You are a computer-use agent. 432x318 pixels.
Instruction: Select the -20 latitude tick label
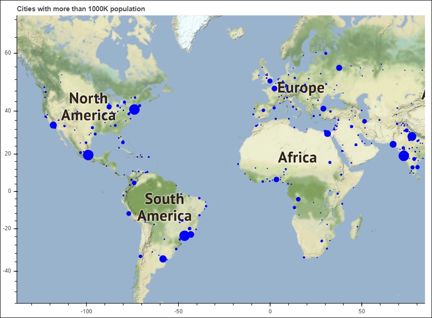pos(7,228)
